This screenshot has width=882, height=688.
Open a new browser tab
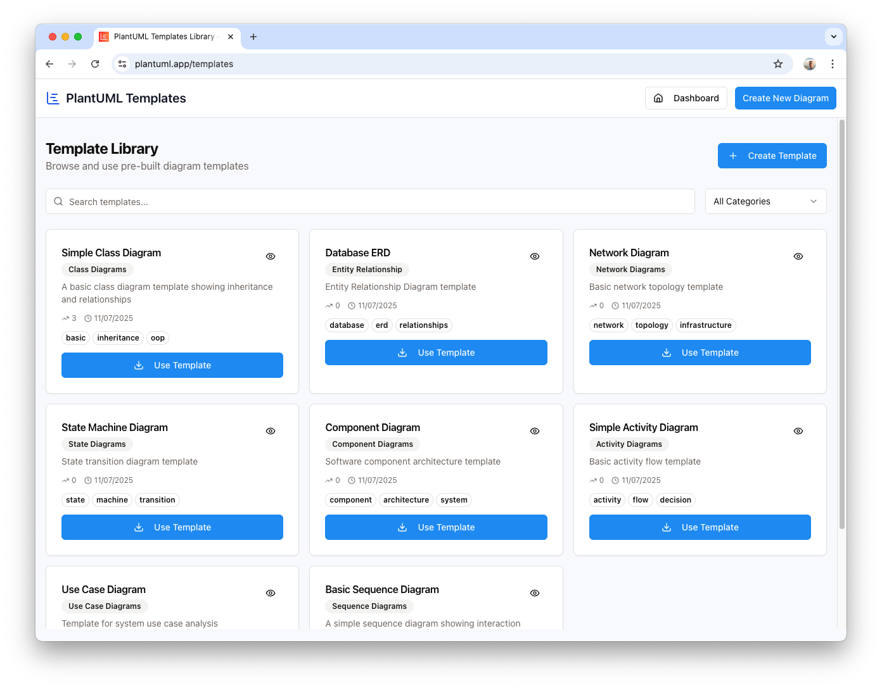(253, 37)
